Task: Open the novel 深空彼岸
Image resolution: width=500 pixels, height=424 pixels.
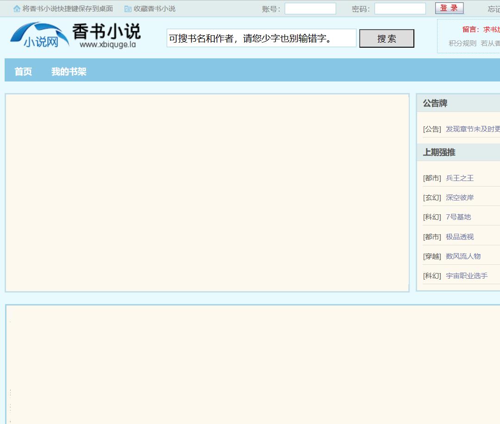Action: pos(460,198)
